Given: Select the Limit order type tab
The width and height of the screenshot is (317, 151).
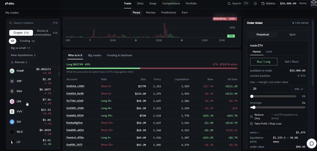Looking at the screenshot, I should coord(269,52).
